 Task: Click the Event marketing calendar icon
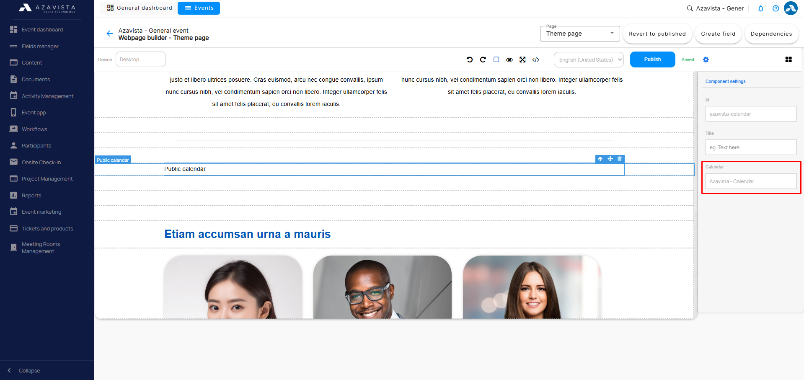tap(13, 212)
